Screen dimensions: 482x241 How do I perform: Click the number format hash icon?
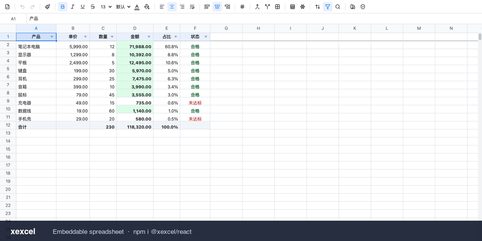tap(242, 7)
